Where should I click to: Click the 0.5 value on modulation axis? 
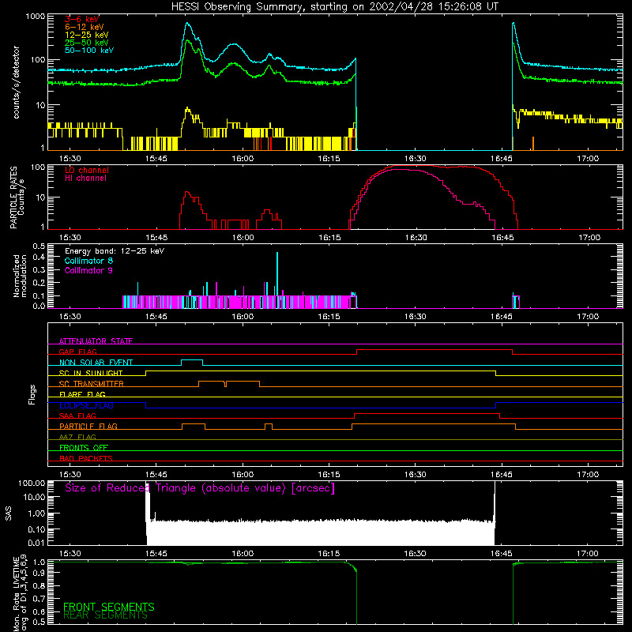39,246
